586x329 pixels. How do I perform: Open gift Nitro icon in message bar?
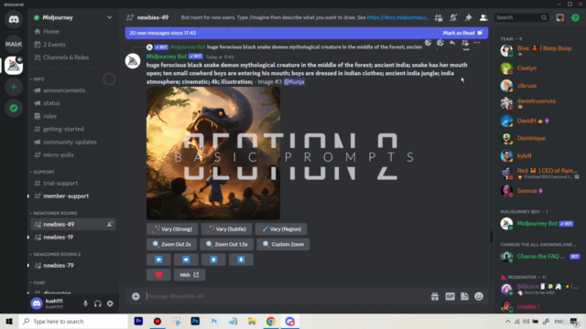(435, 296)
